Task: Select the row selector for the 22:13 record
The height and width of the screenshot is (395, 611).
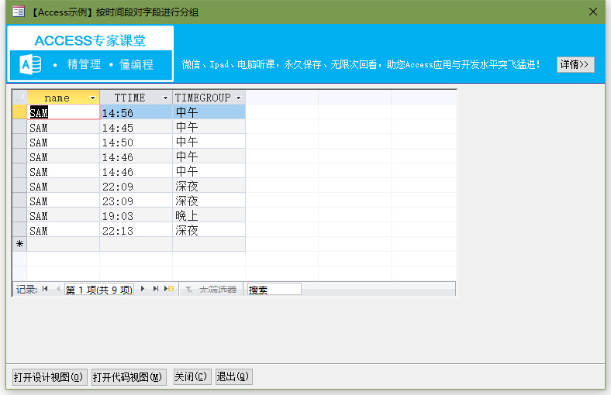Action: pyautogui.click(x=19, y=230)
